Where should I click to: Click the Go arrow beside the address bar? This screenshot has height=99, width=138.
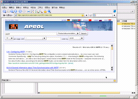(90, 15)
